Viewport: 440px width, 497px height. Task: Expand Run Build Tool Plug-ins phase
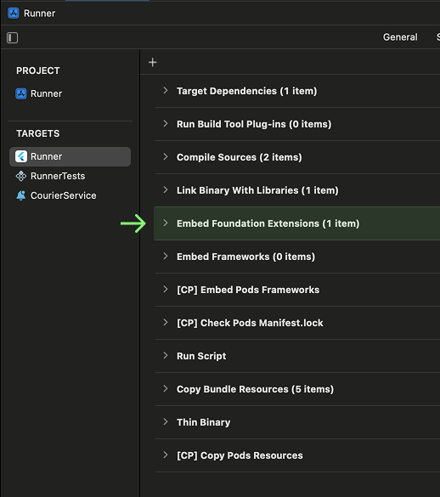(x=165, y=124)
